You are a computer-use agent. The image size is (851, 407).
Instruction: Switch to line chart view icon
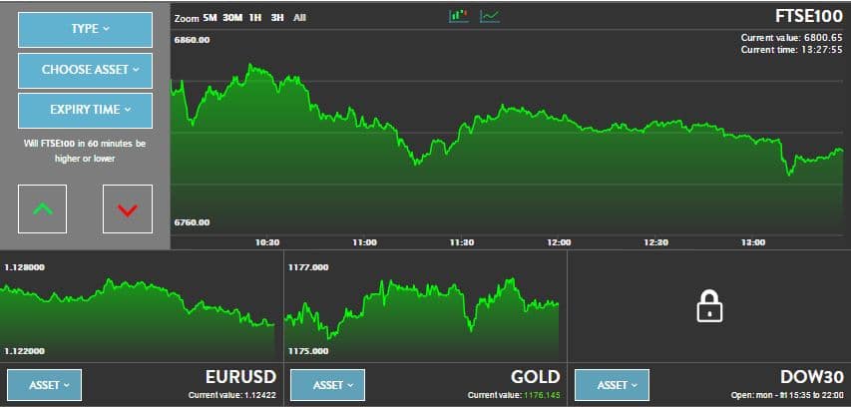tap(490, 16)
